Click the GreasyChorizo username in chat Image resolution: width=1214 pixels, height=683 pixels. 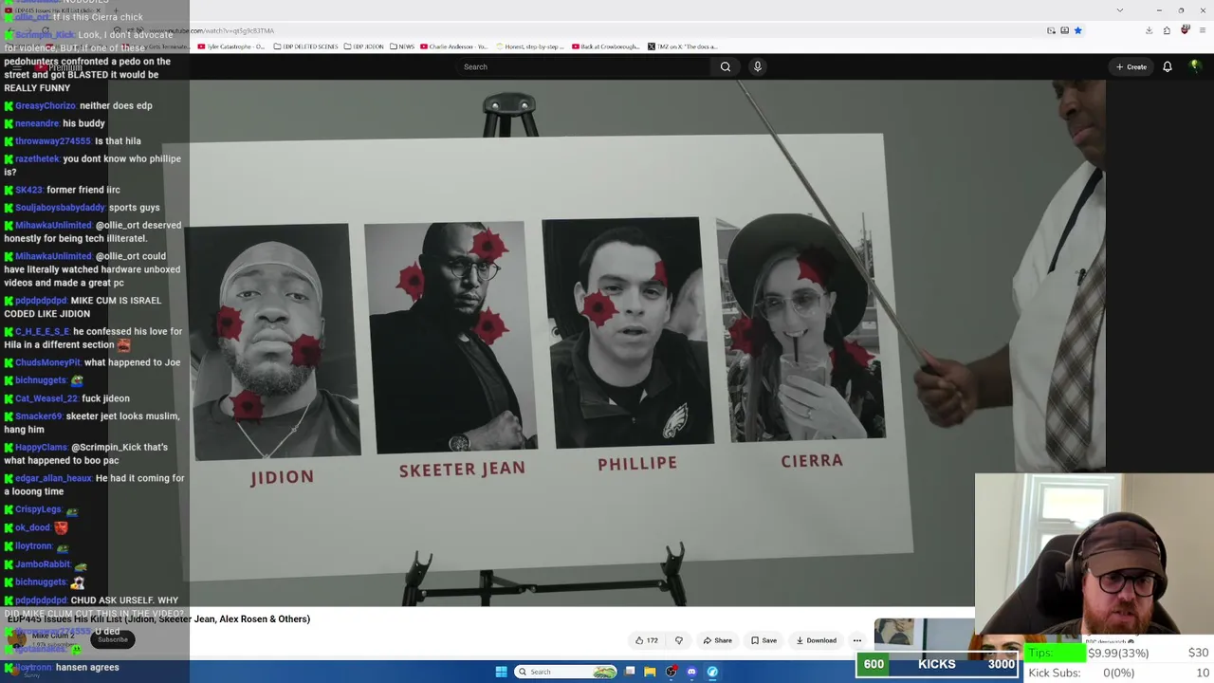[x=45, y=105]
